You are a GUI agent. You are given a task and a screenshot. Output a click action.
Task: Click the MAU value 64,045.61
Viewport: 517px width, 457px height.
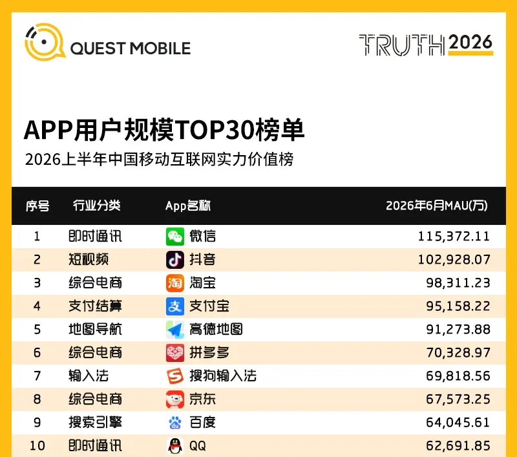click(458, 422)
